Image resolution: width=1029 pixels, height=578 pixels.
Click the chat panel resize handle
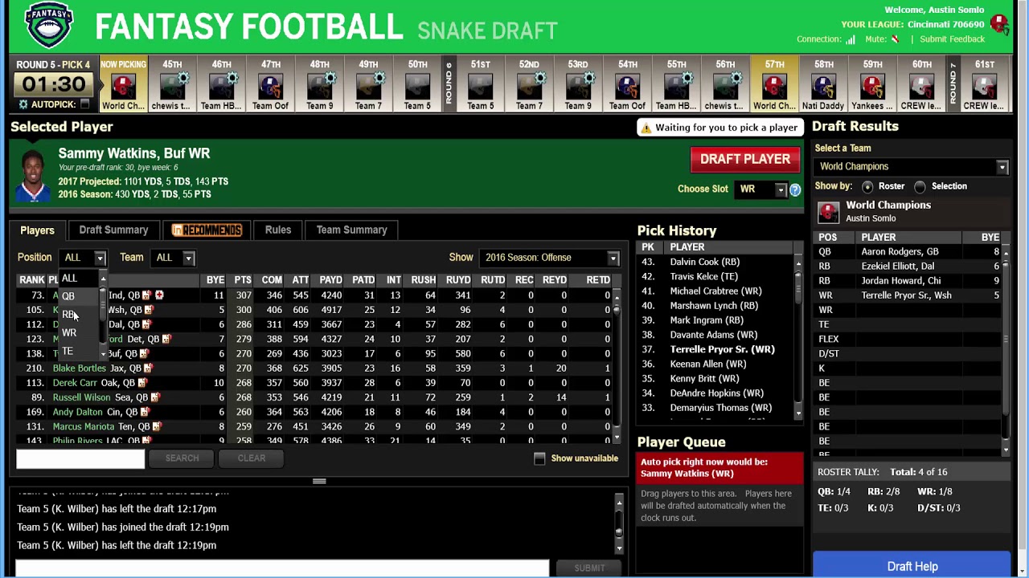[319, 482]
